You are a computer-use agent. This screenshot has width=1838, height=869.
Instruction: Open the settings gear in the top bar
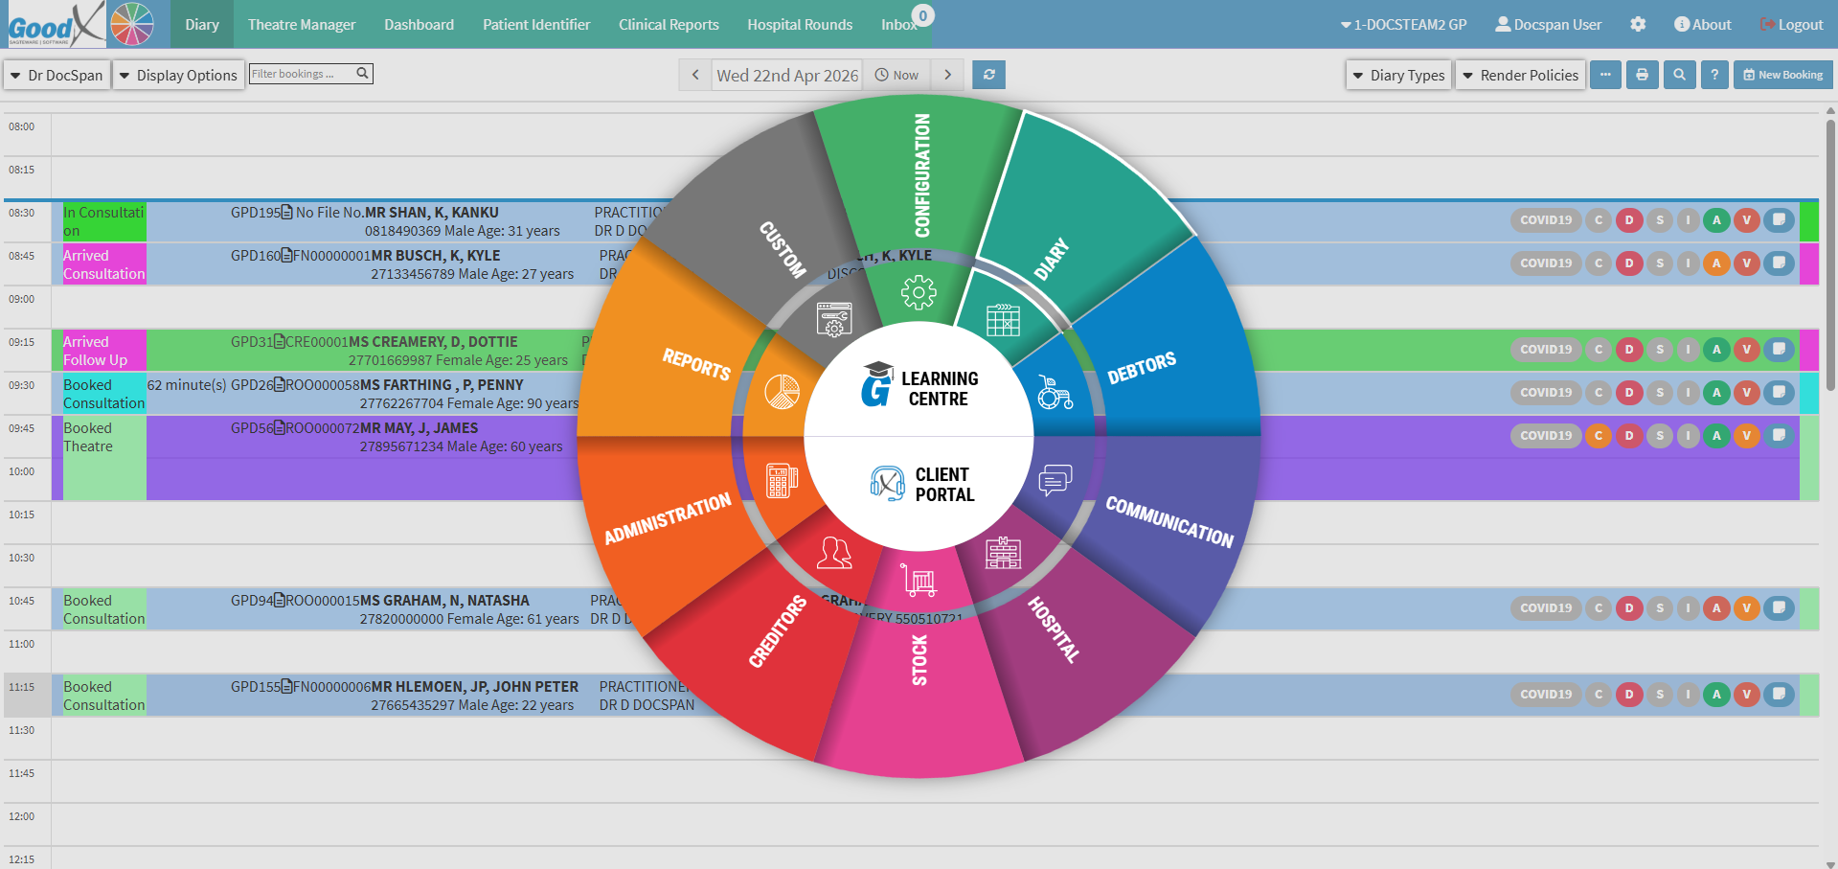pyautogui.click(x=1638, y=24)
